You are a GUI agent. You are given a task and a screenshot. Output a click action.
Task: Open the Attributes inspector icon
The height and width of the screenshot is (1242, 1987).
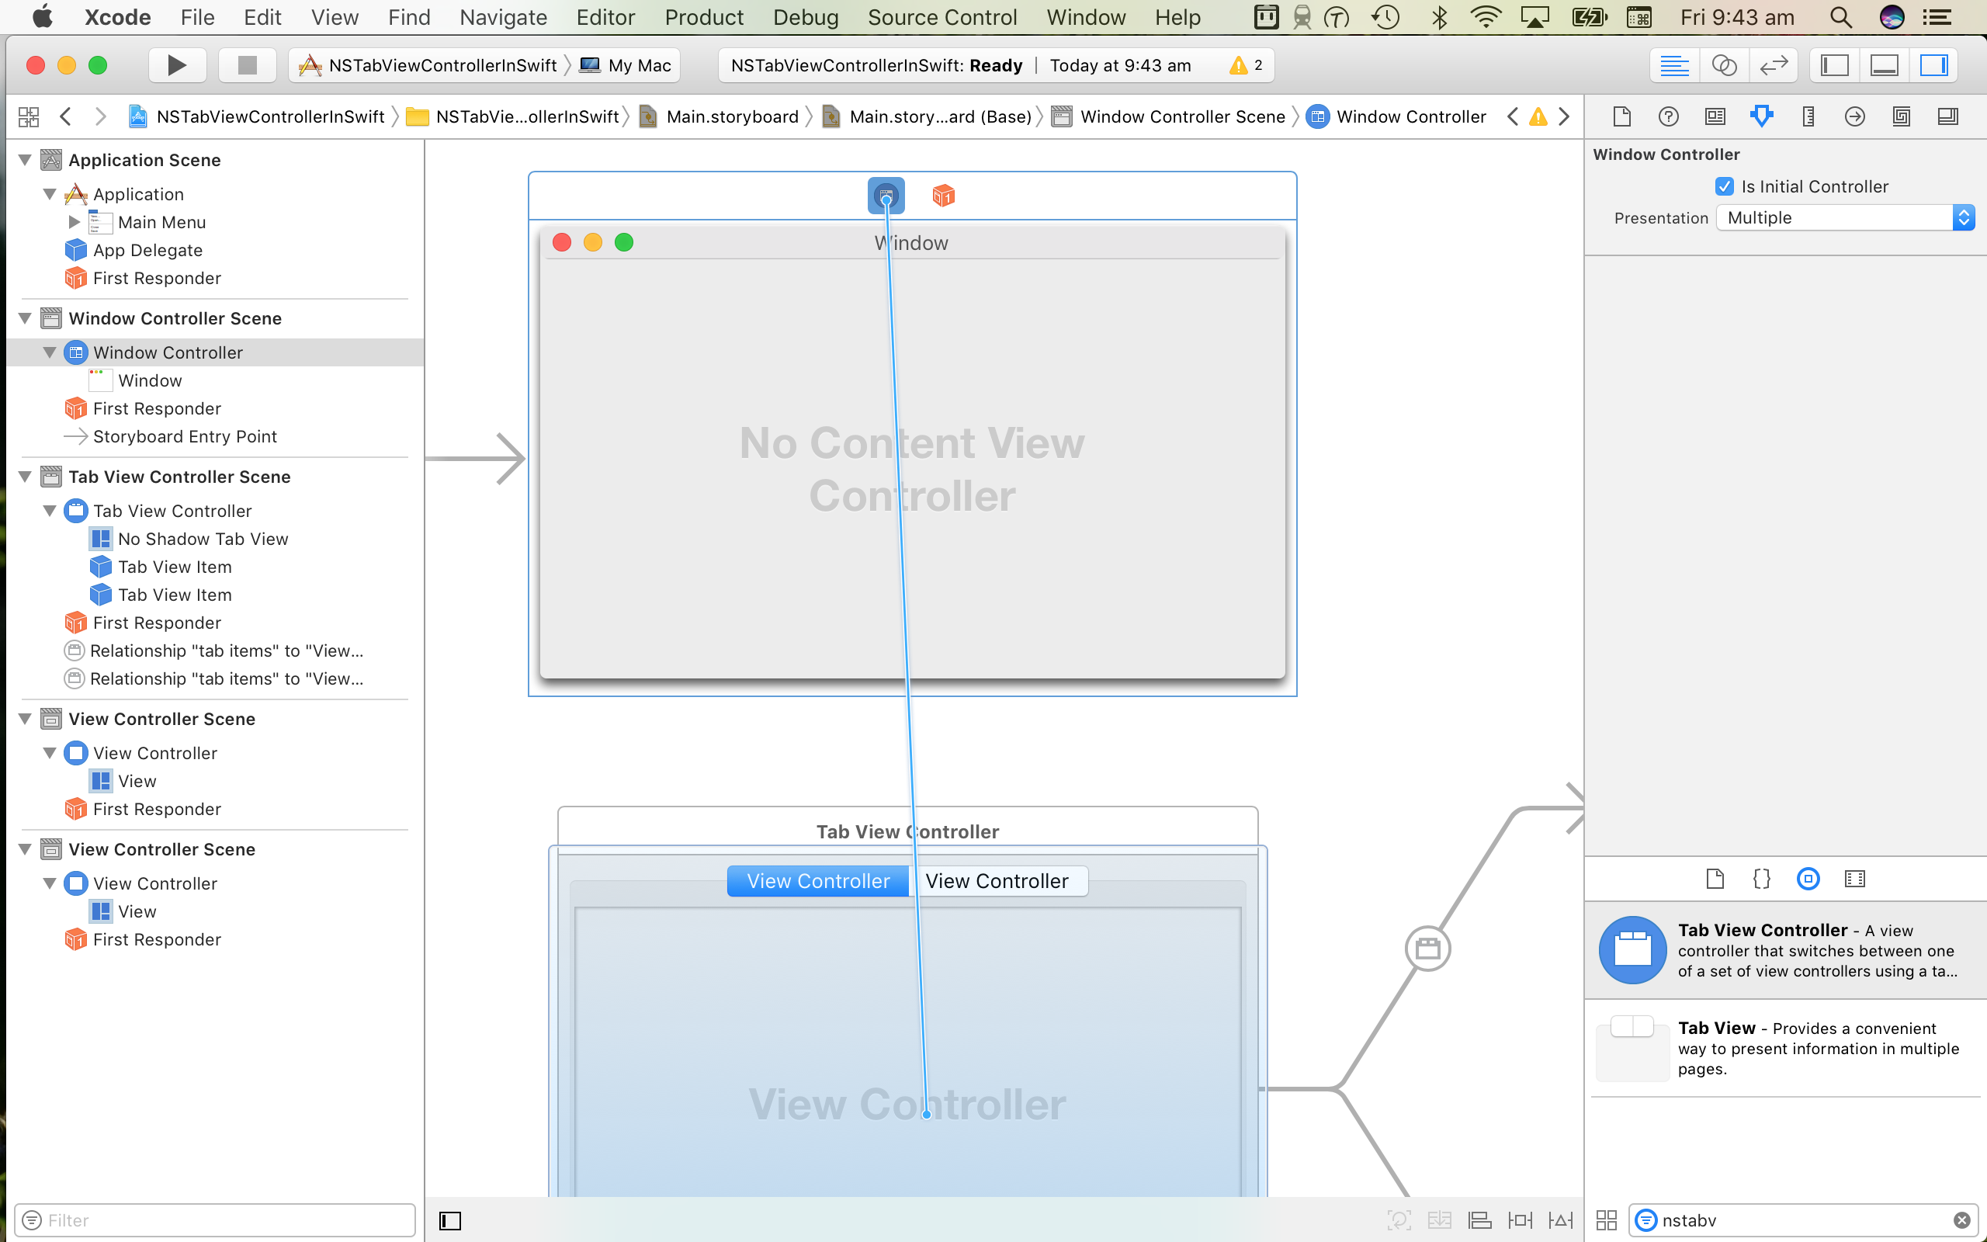click(x=1761, y=116)
